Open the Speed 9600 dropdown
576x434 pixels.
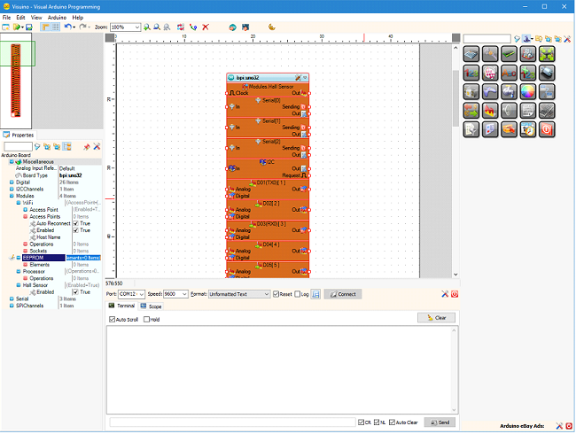click(184, 294)
